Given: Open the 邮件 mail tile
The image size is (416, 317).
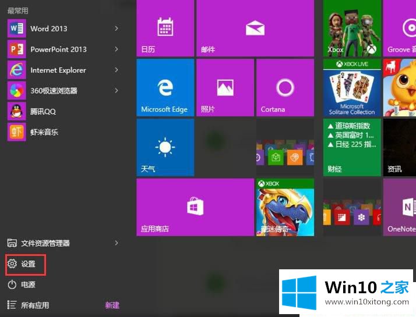Looking at the screenshot, I should point(255,28).
